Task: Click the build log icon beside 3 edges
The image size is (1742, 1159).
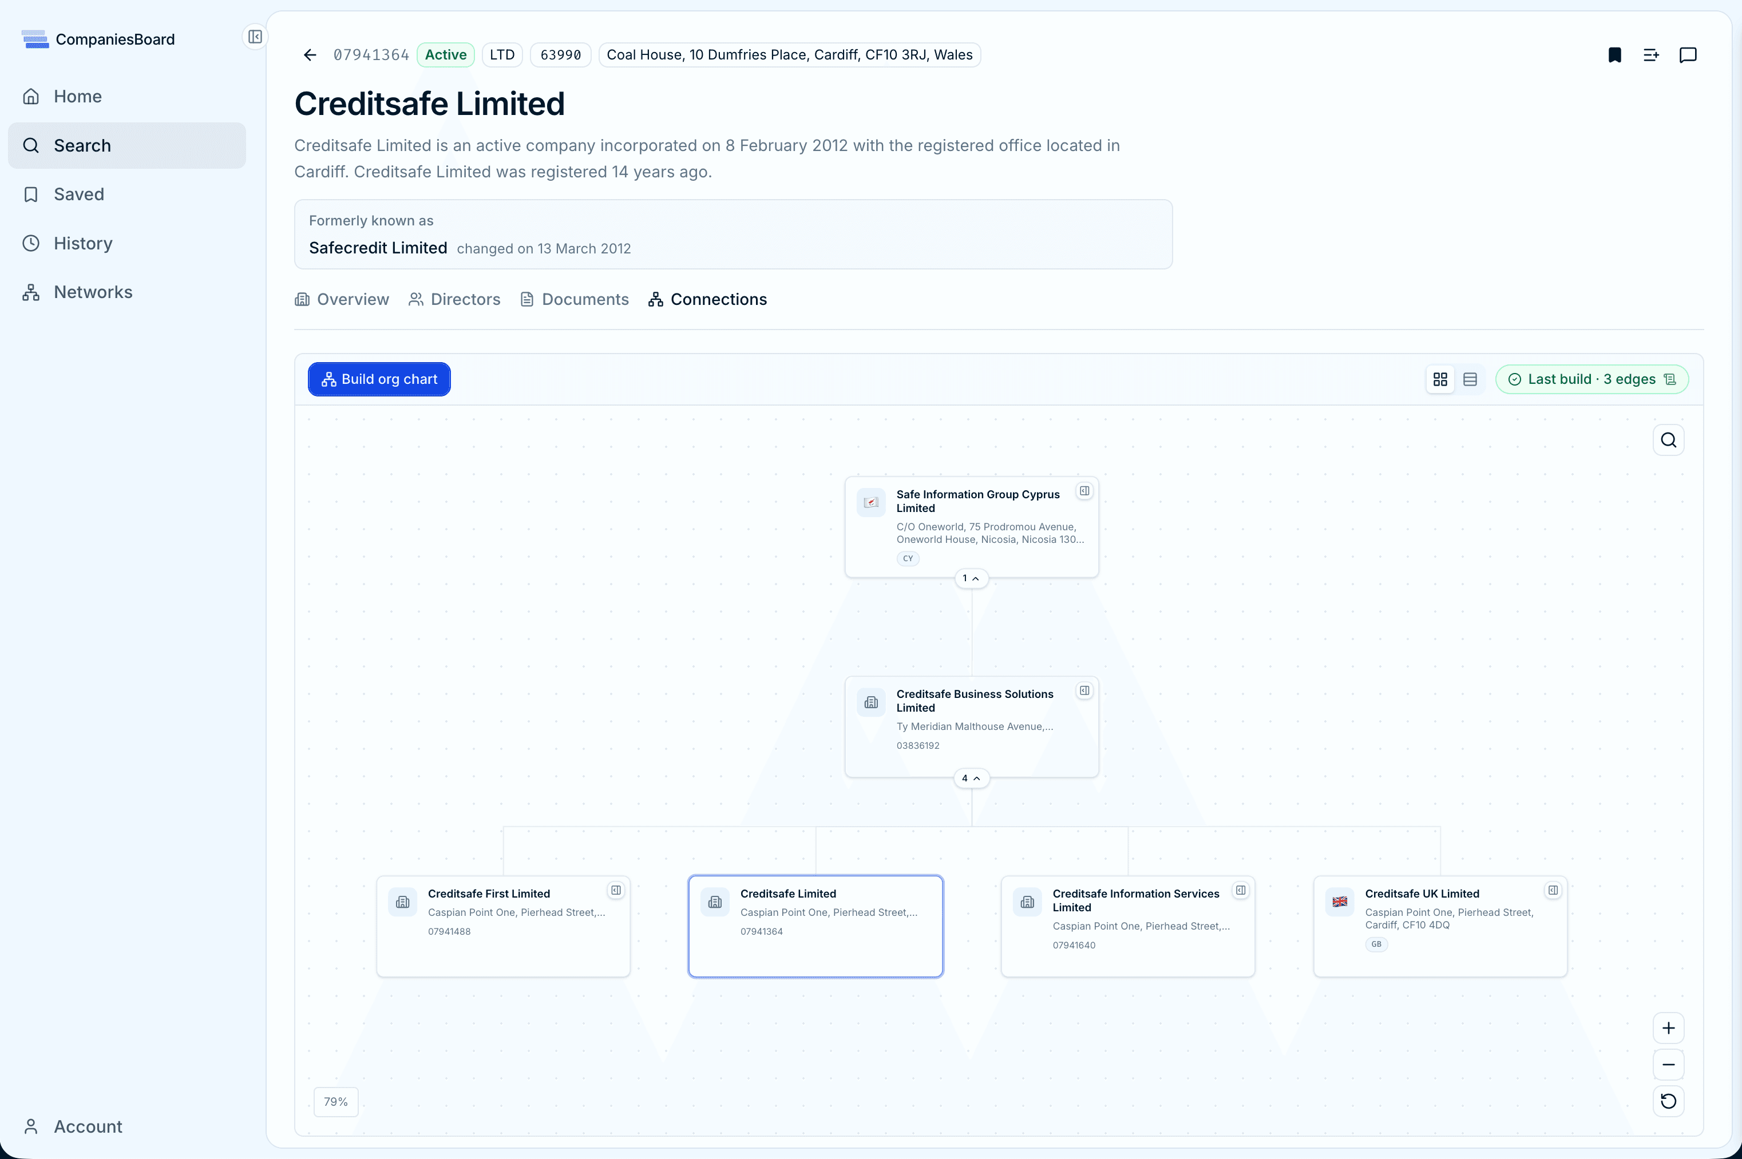Action: (1669, 379)
